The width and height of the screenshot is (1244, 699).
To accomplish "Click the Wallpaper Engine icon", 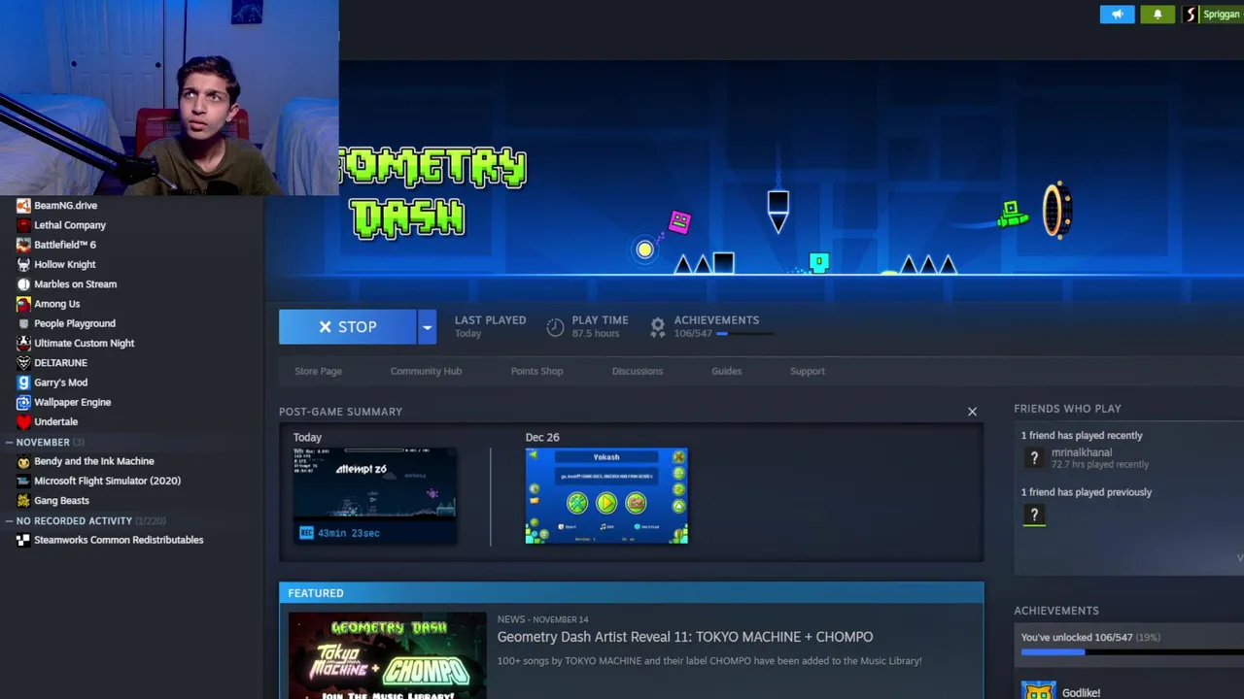I will click(23, 402).
